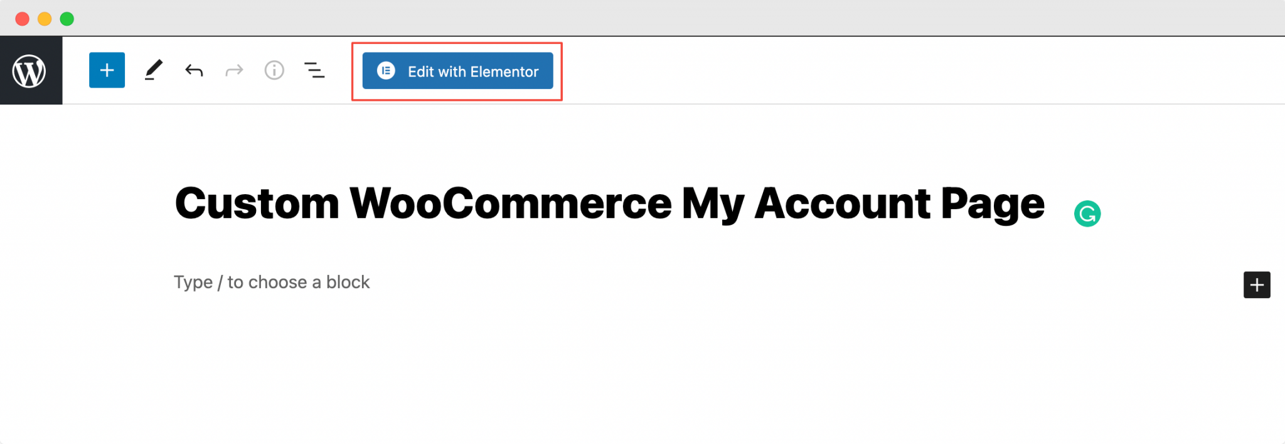The height and width of the screenshot is (444, 1285).
Task: Click the Redo arrow icon
Action: point(233,70)
